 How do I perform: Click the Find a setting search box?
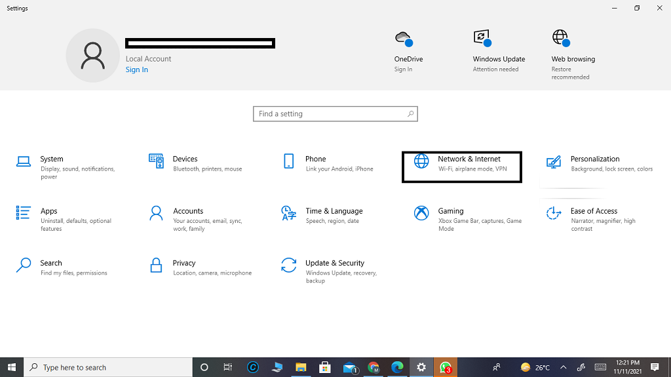331,114
